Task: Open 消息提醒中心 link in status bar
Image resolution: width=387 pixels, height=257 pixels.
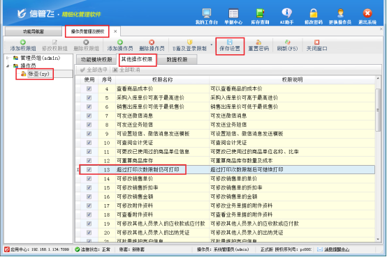Action: click(x=337, y=249)
